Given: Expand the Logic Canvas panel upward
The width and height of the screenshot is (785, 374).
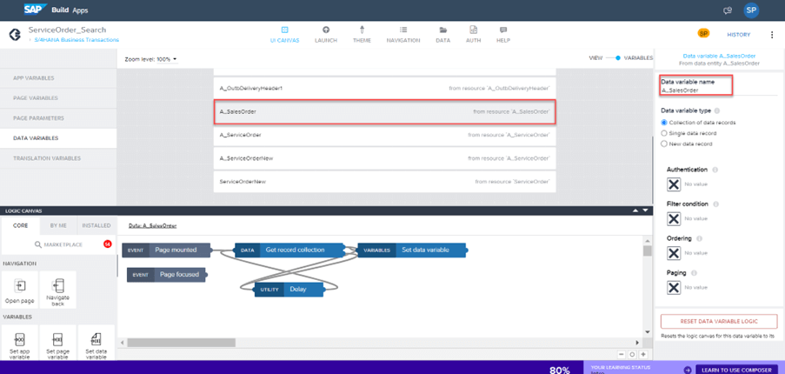Looking at the screenshot, I should [x=635, y=210].
